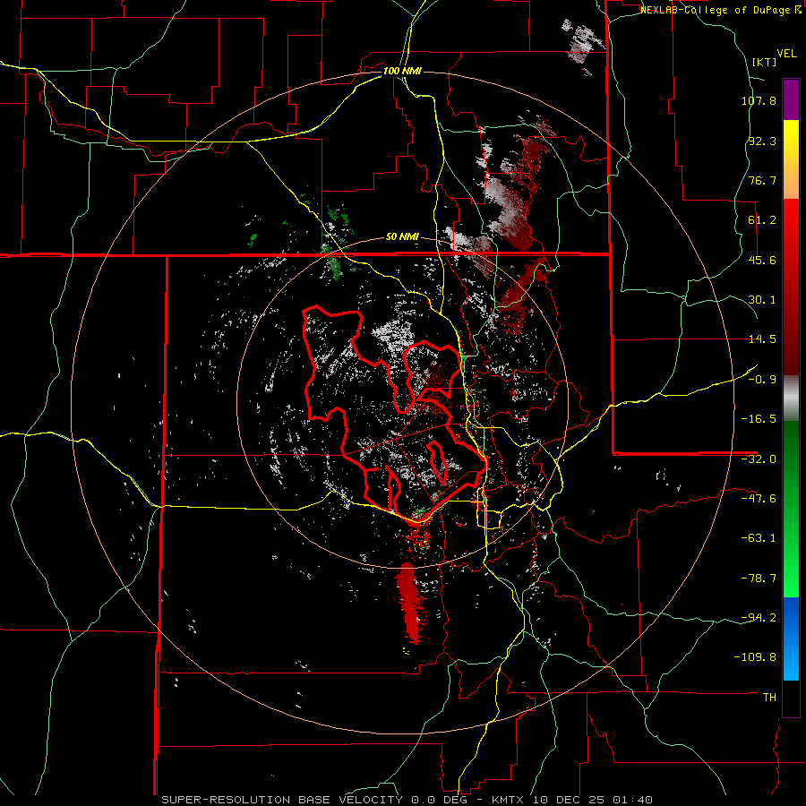Click the -78.7 velocity scale value
The image size is (806, 806).
pos(759,579)
